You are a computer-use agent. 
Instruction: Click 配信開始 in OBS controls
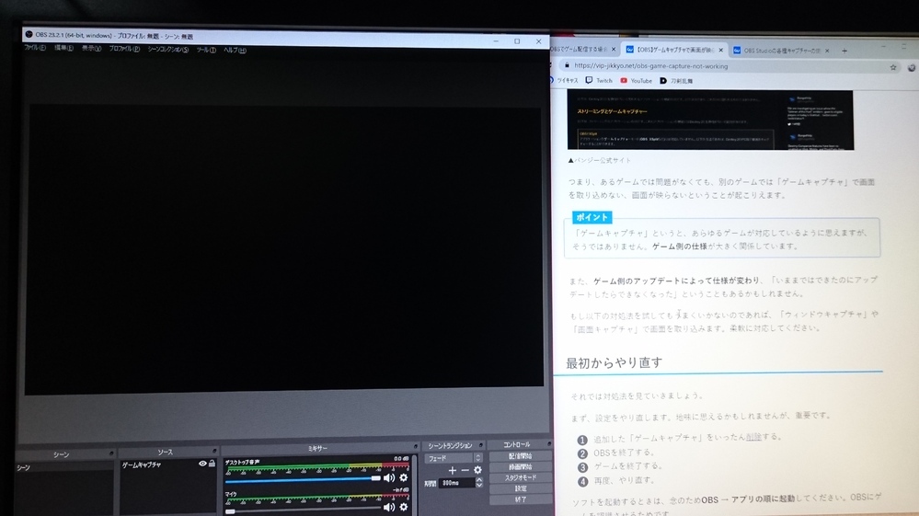[x=520, y=455]
